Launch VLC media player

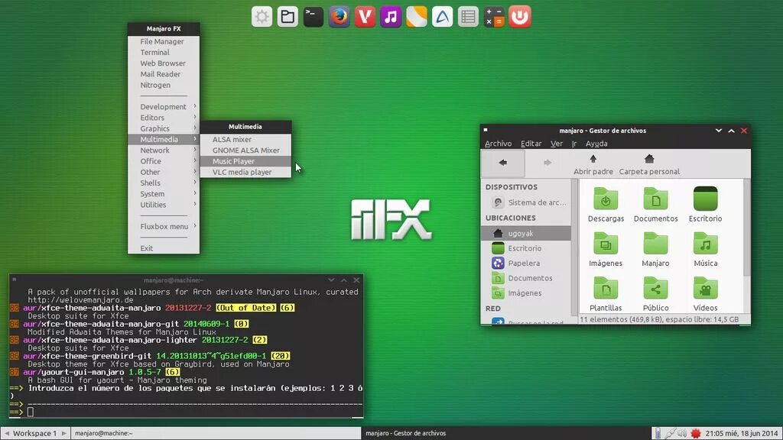(245, 173)
